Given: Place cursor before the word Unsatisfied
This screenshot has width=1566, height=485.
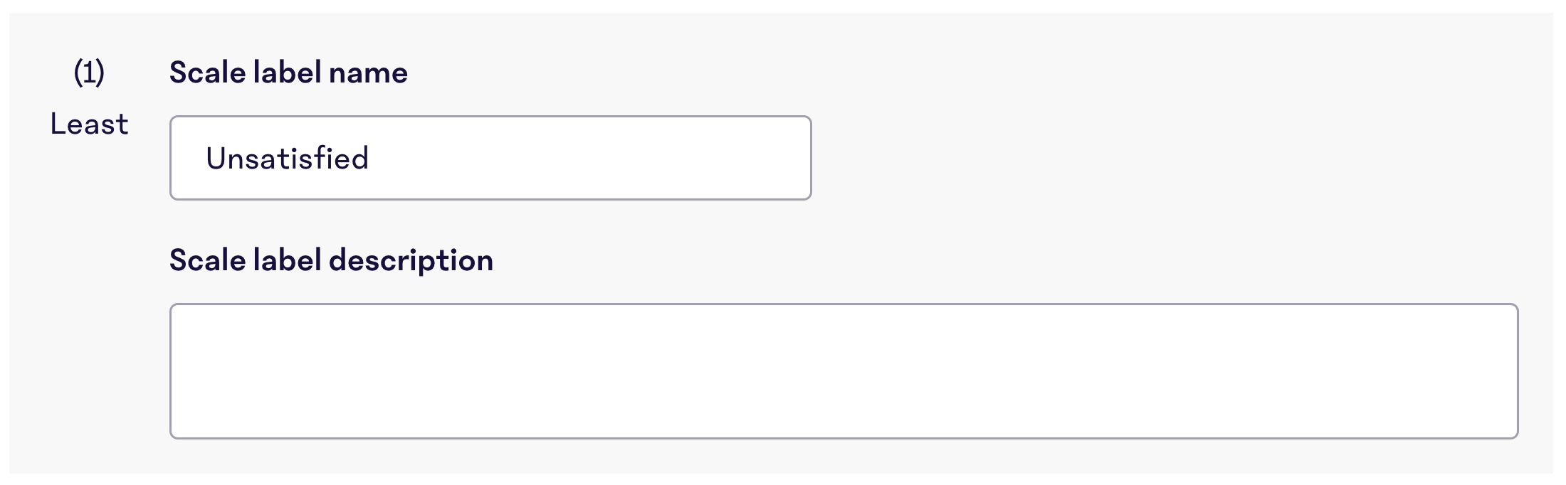Looking at the screenshot, I should click(x=205, y=158).
